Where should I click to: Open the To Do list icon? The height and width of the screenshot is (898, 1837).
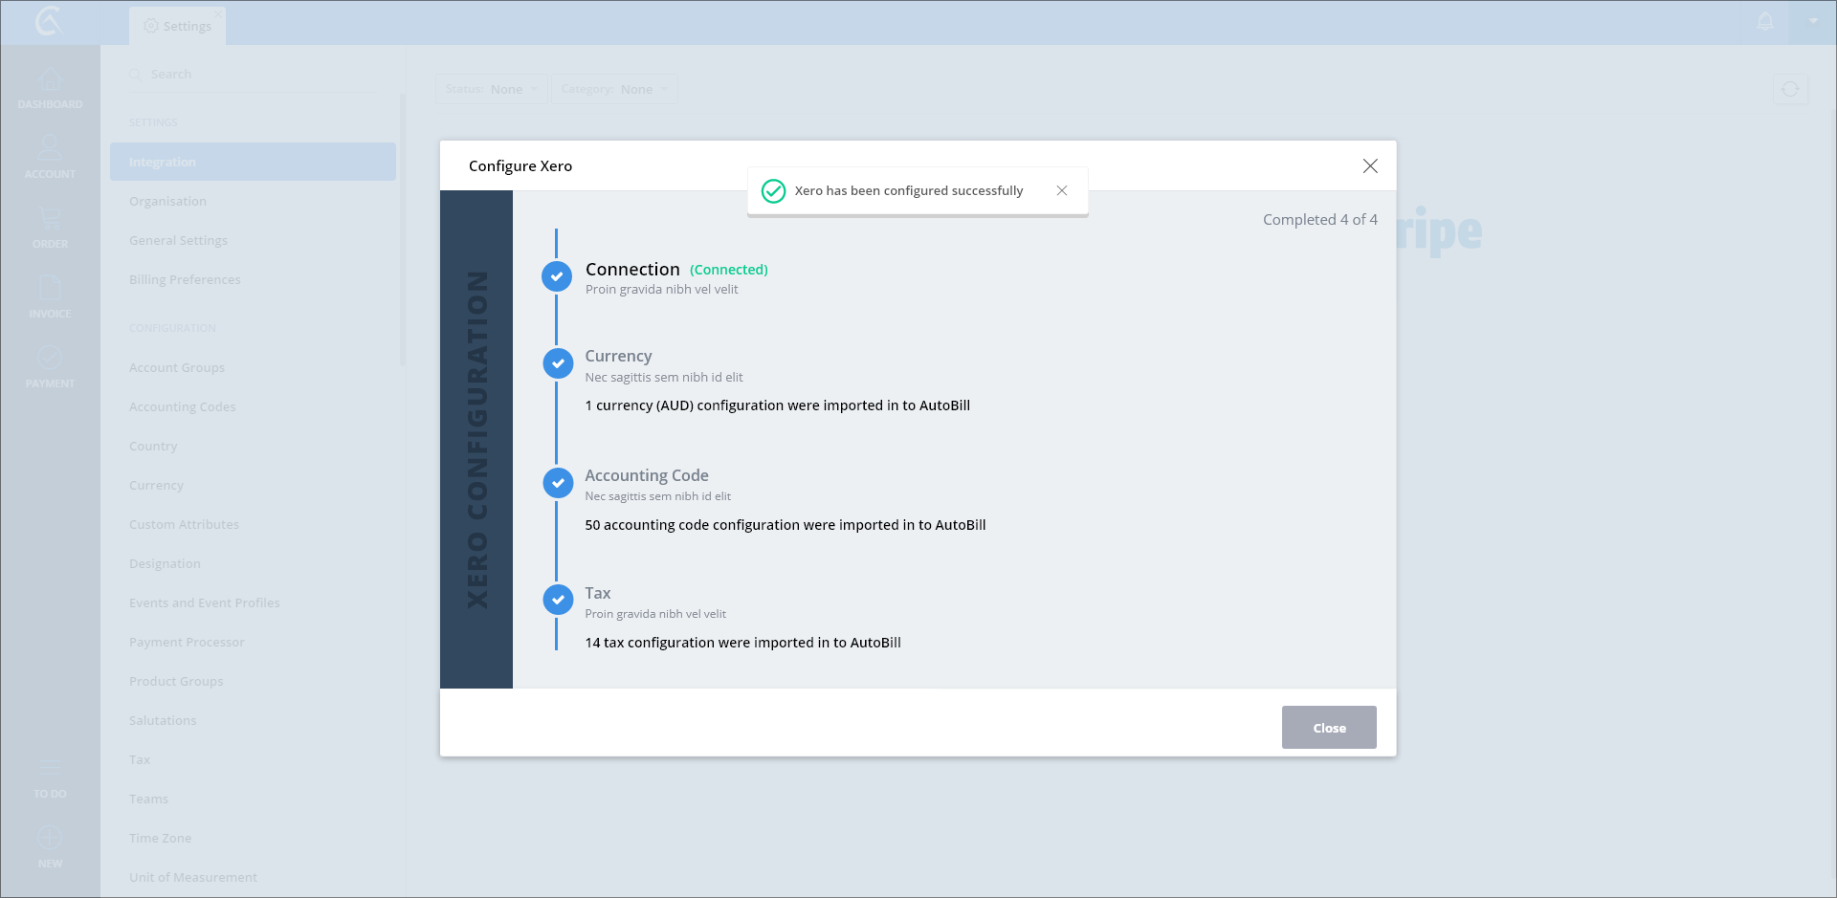[x=50, y=769]
